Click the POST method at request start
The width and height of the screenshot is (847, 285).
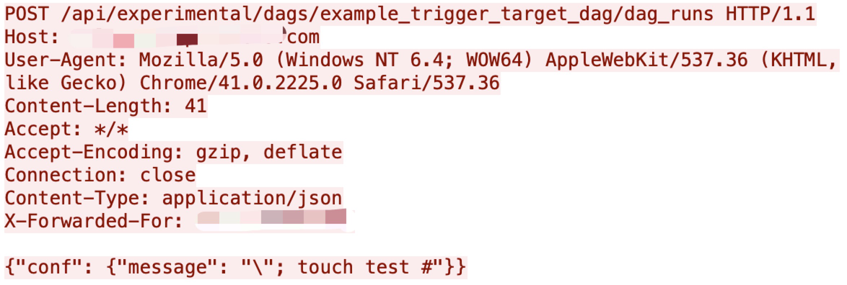27,14
